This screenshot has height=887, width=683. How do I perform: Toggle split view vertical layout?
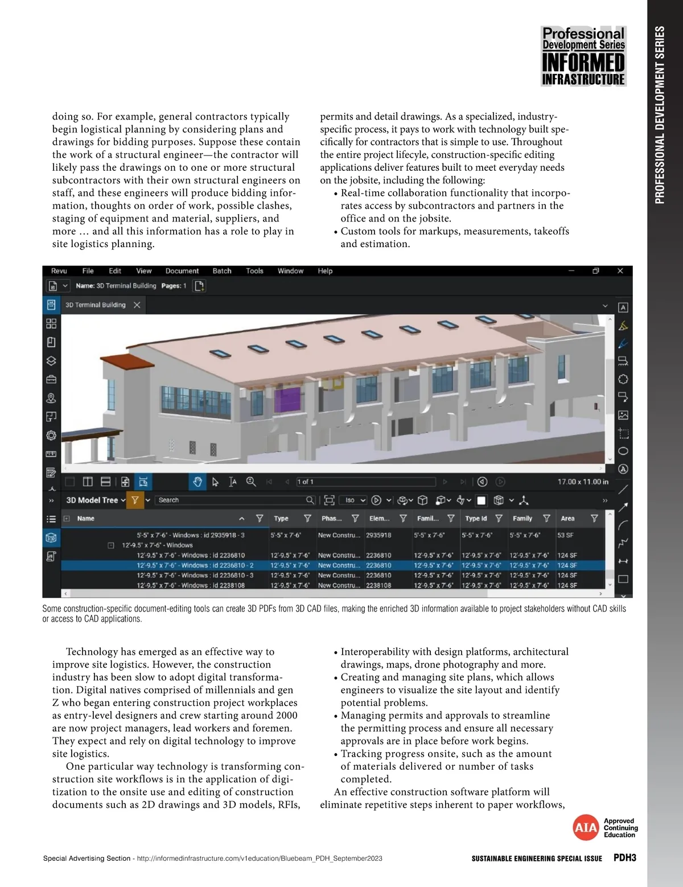coord(88,482)
